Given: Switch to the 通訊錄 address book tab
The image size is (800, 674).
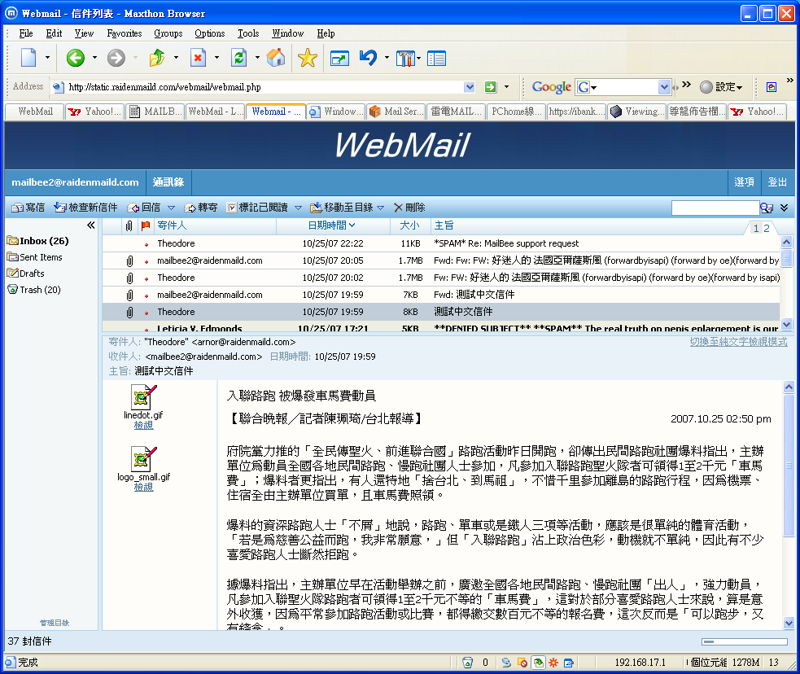Looking at the screenshot, I should [x=168, y=182].
